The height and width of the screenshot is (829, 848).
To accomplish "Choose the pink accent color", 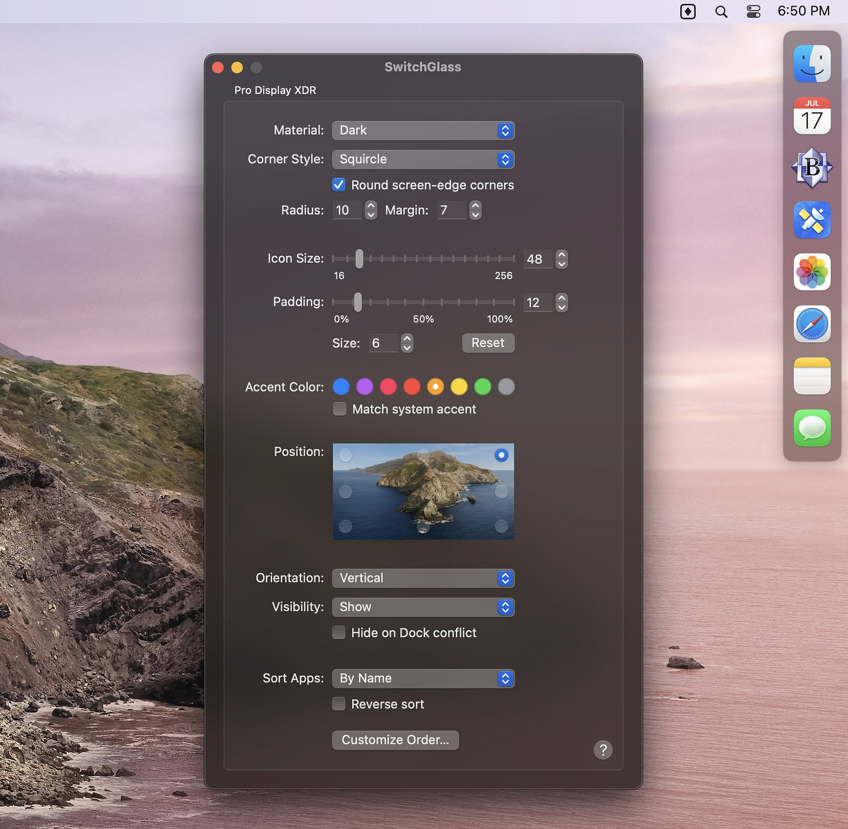I will click(x=388, y=386).
